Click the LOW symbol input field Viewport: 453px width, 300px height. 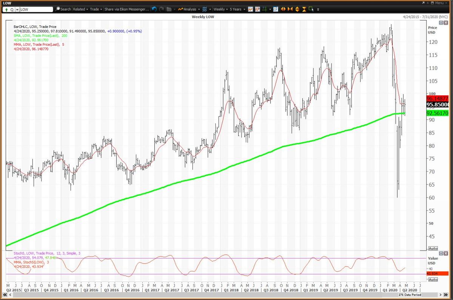point(36,9)
